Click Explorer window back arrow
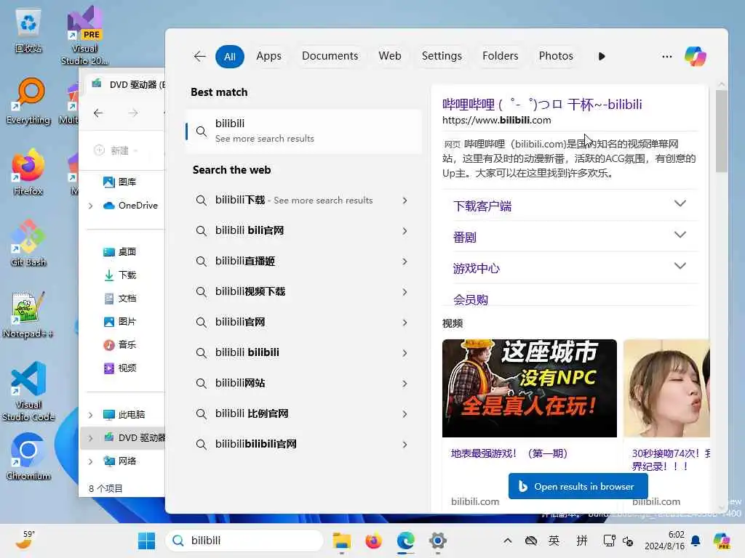Screen dimensions: 745x558 98,113
